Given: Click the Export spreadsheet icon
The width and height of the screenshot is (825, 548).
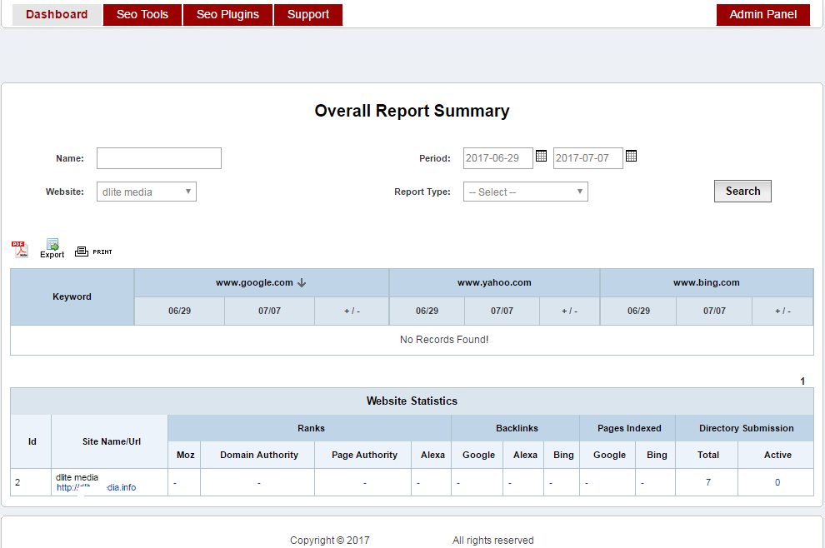Looking at the screenshot, I should pos(52,248).
